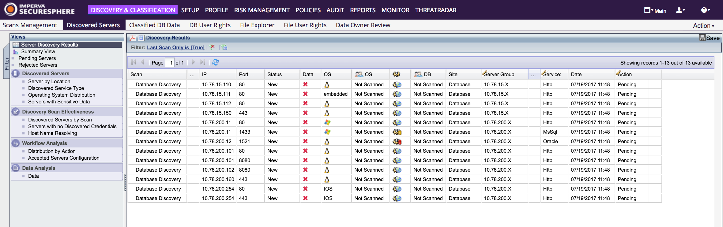The height and width of the screenshot is (227, 723).
Task: Click the red X data icon for 10.78.200.254 port 443
Action: 305,198
